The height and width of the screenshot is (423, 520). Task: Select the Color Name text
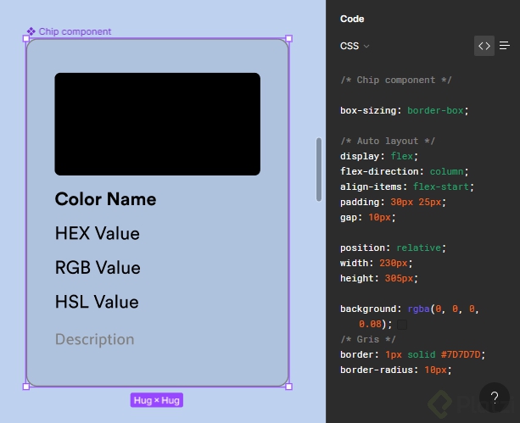pyautogui.click(x=105, y=199)
